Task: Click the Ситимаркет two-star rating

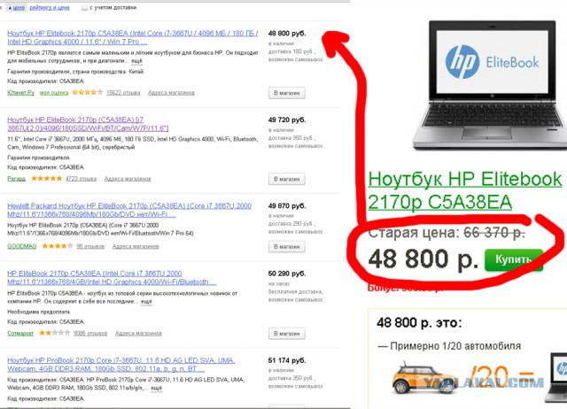Action: click(55, 332)
